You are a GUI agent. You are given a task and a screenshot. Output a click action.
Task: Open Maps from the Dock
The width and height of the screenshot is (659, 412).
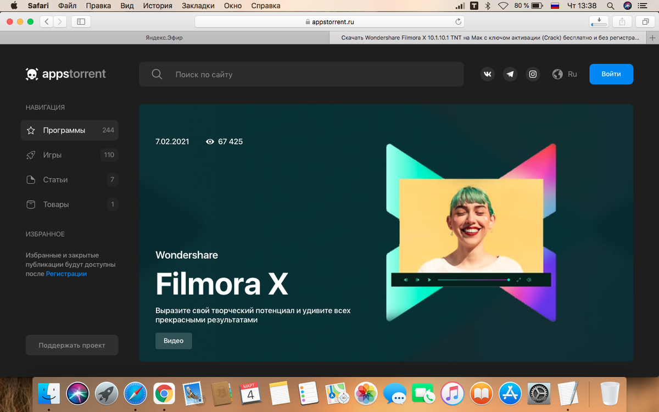337,393
